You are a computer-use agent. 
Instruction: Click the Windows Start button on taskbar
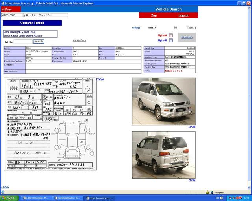[x=9, y=198]
